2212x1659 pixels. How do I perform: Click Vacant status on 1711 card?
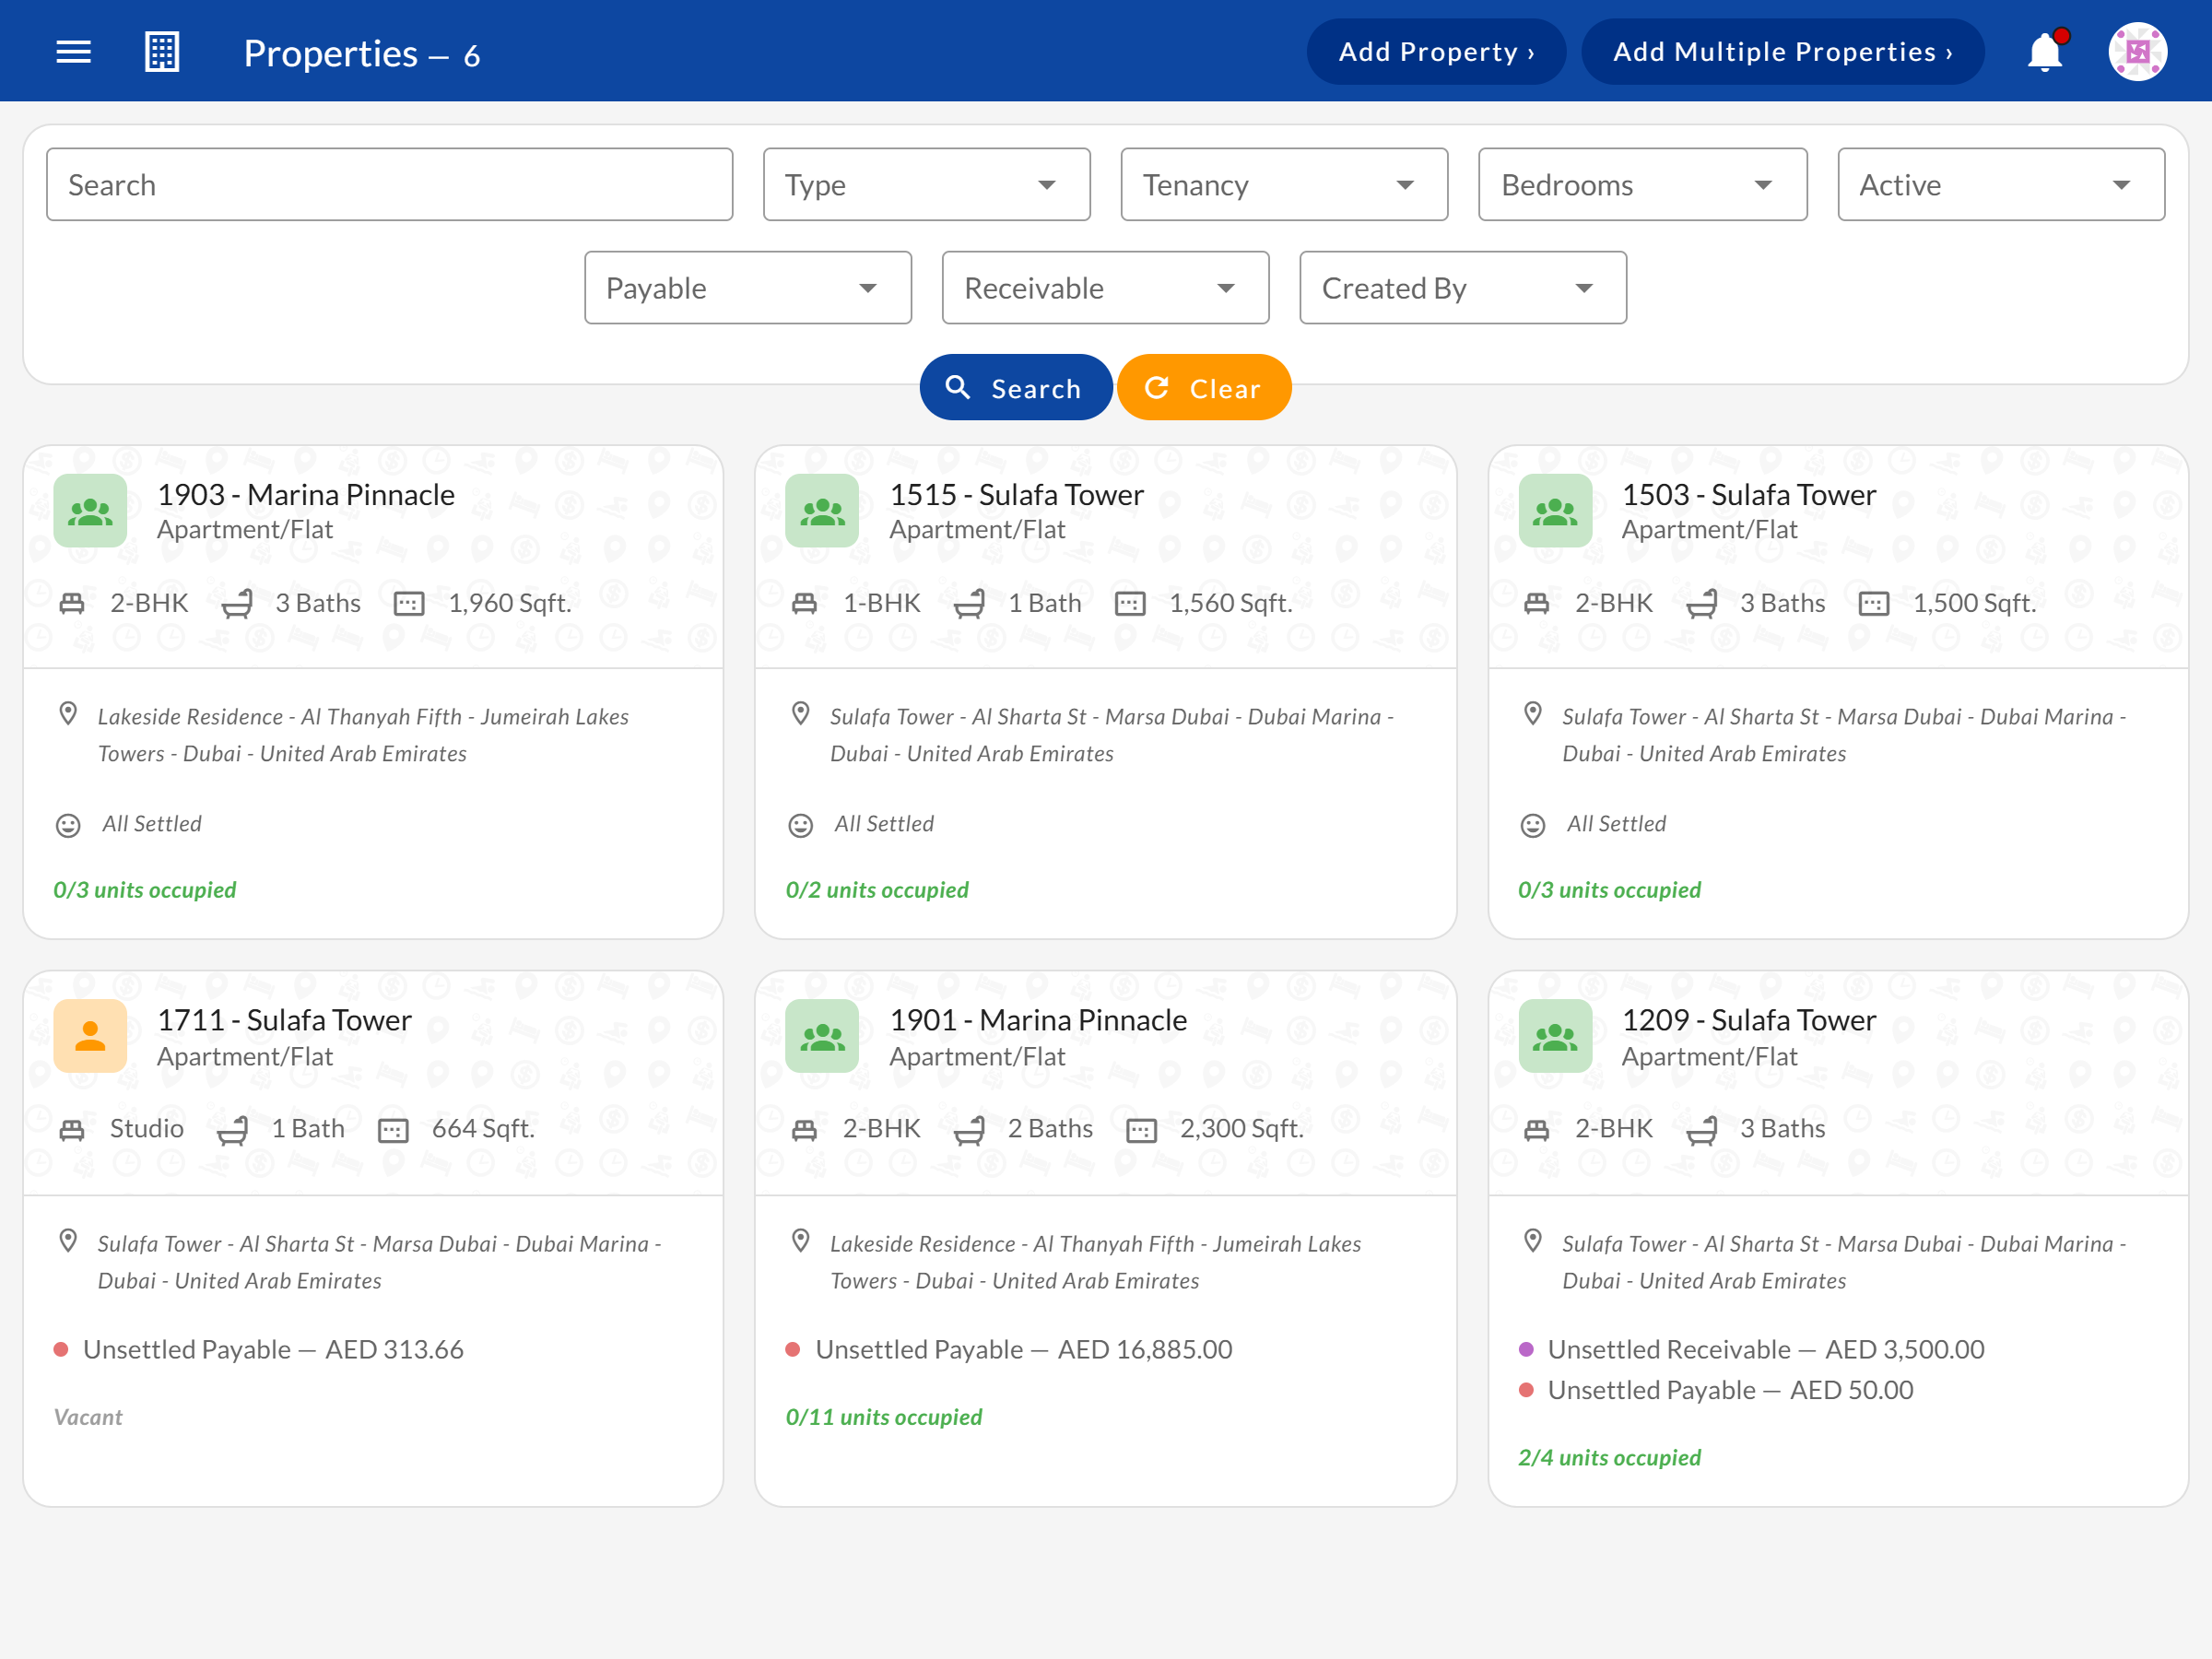pos(88,1417)
